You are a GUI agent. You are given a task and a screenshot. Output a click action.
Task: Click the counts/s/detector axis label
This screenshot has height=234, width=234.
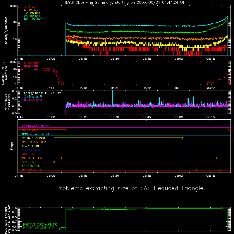tap(6, 30)
